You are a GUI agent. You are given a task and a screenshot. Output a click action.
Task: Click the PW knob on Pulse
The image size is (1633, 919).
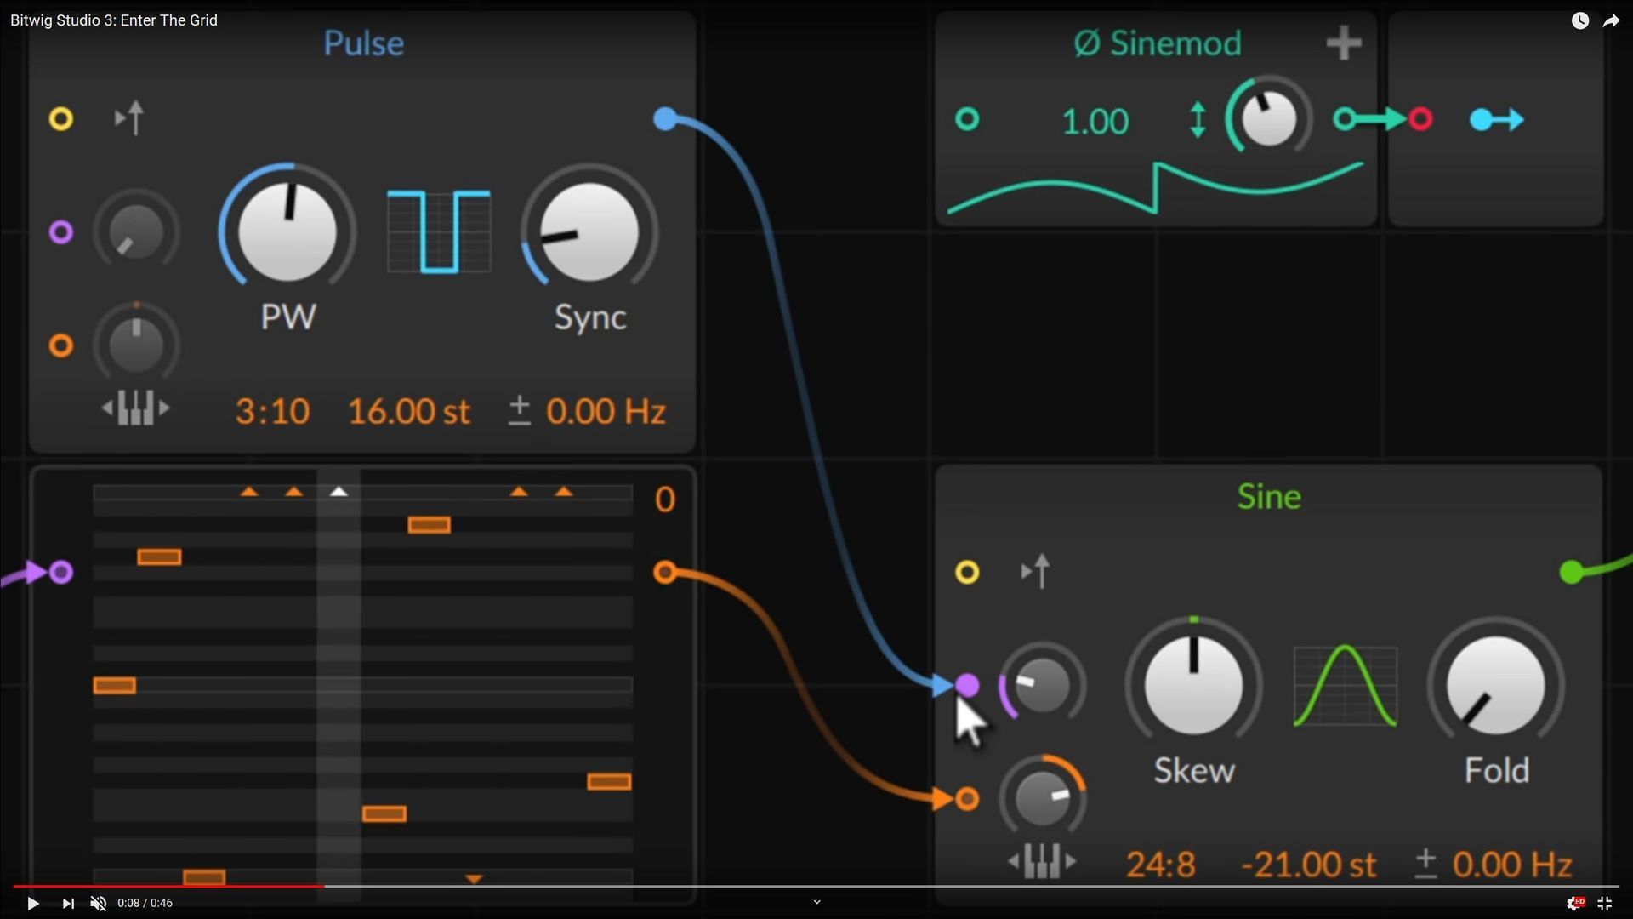click(287, 231)
